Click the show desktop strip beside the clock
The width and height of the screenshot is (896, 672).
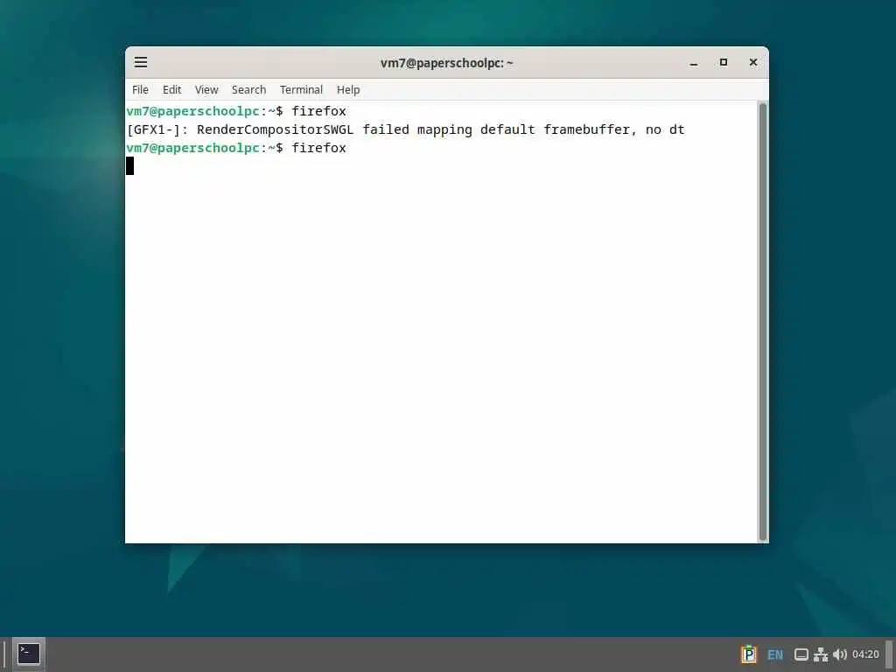pos(890,654)
